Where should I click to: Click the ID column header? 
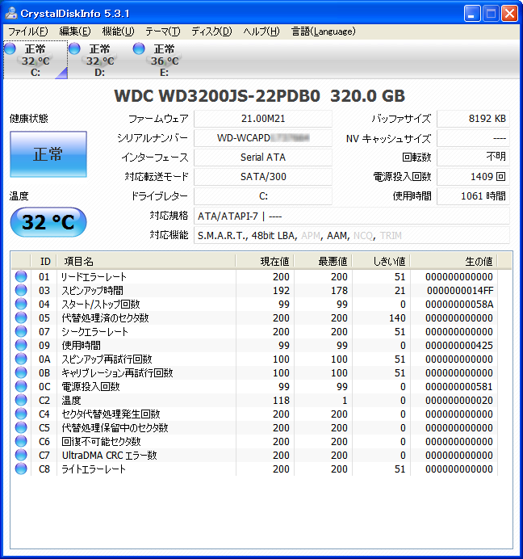coord(44,261)
